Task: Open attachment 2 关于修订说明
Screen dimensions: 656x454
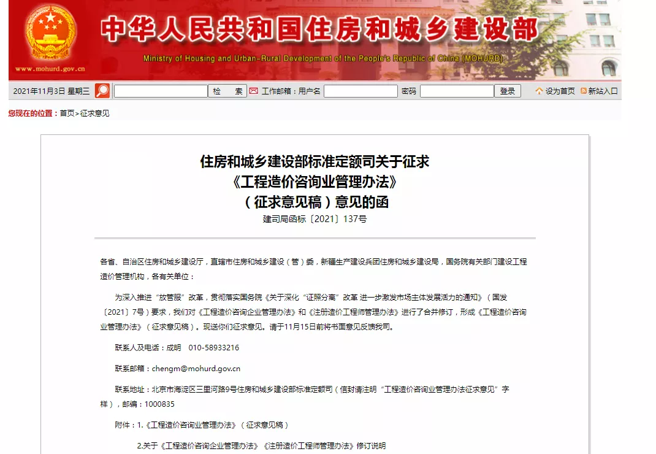Action: (x=261, y=446)
